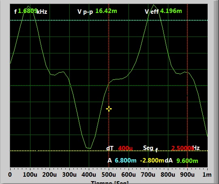
Task: Click the waveform's second peak near 700u
Action: 154,5
